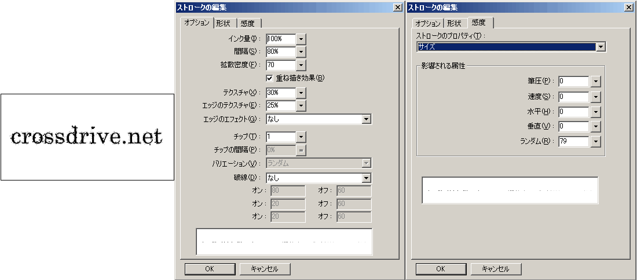Open the 垂直 dropdown arrow
The width and height of the screenshot is (637, 280).
[595, 126]
